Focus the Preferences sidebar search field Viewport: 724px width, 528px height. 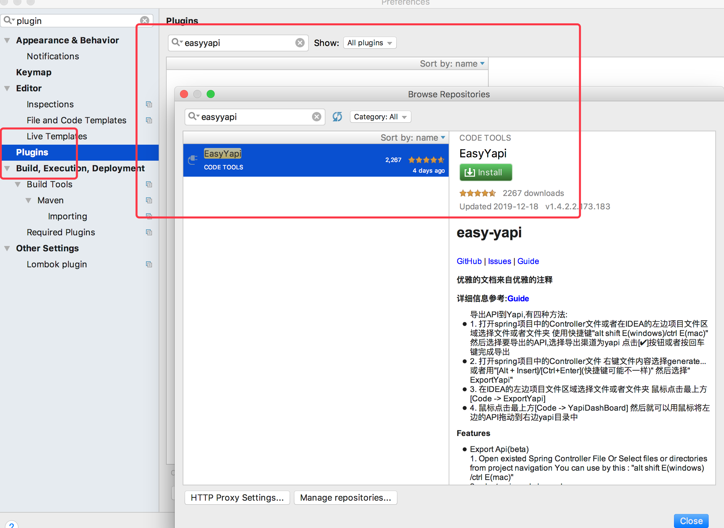77,21
